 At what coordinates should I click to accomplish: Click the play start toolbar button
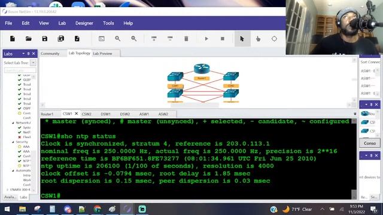click(x=206, y=38)
